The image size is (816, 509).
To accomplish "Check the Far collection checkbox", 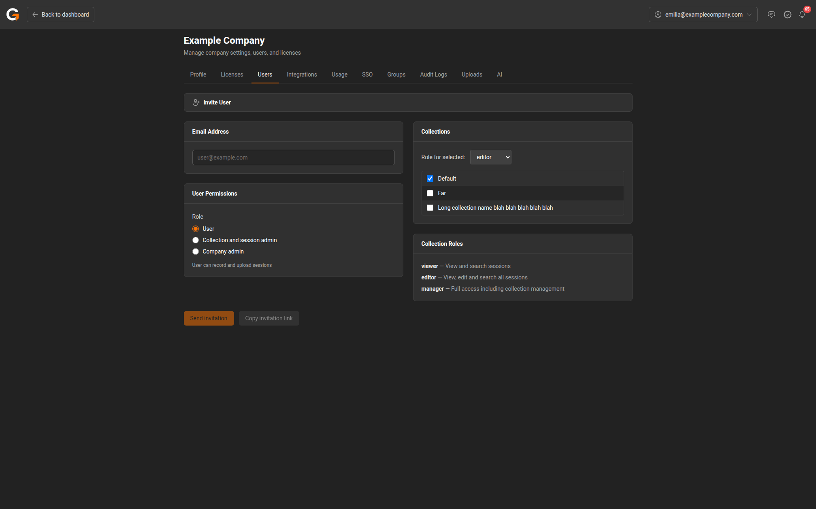I will 430,193.
